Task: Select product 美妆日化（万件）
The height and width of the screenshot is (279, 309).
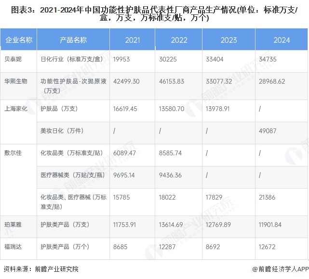Action: [x=62, y=131]
